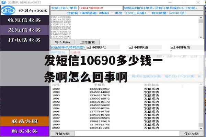
Task: Switch to 发短信业务 section
Action: click(x=25, y=30)
